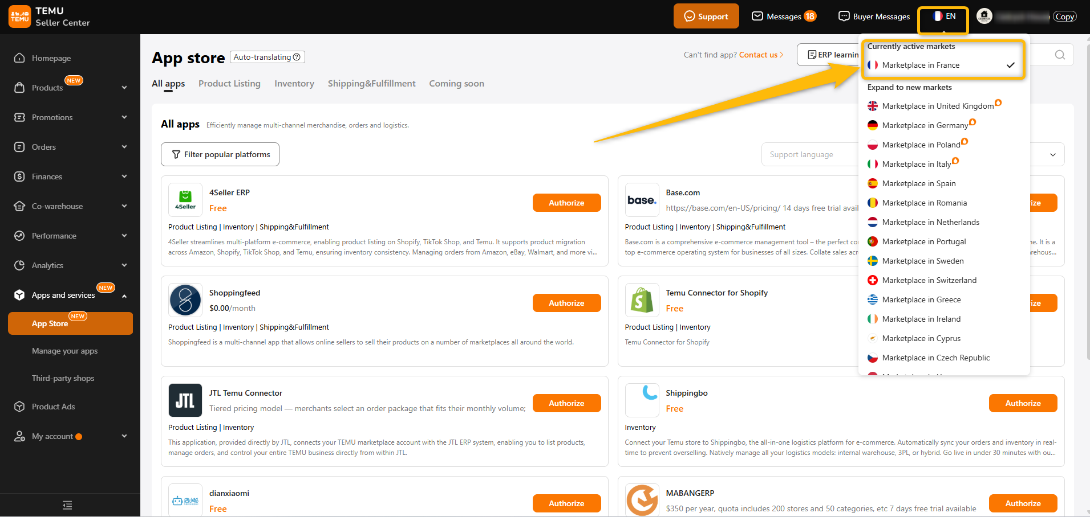
Task: Click the Homepage house icon in sidebar
Action: click(x=19, y=58)
